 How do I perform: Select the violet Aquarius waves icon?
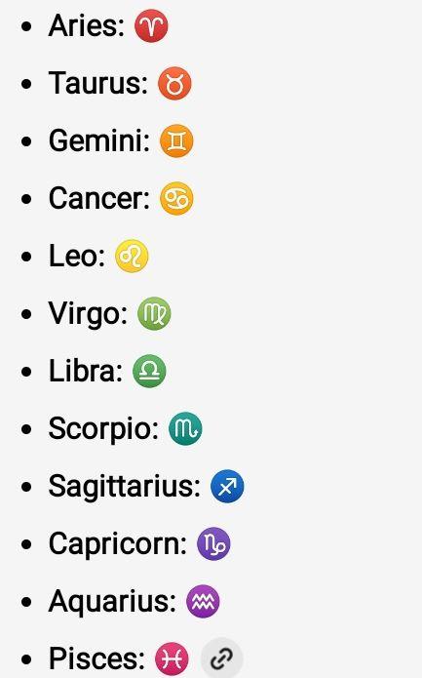[203, 602]
